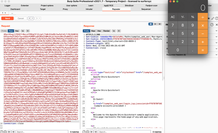Screen dimensions: 218x133
Task: Open the Request pane hamburger menu
Action: tap(28, 31)
